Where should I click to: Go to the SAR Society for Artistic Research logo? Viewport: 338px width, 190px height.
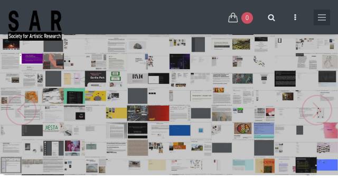(35, 25)
